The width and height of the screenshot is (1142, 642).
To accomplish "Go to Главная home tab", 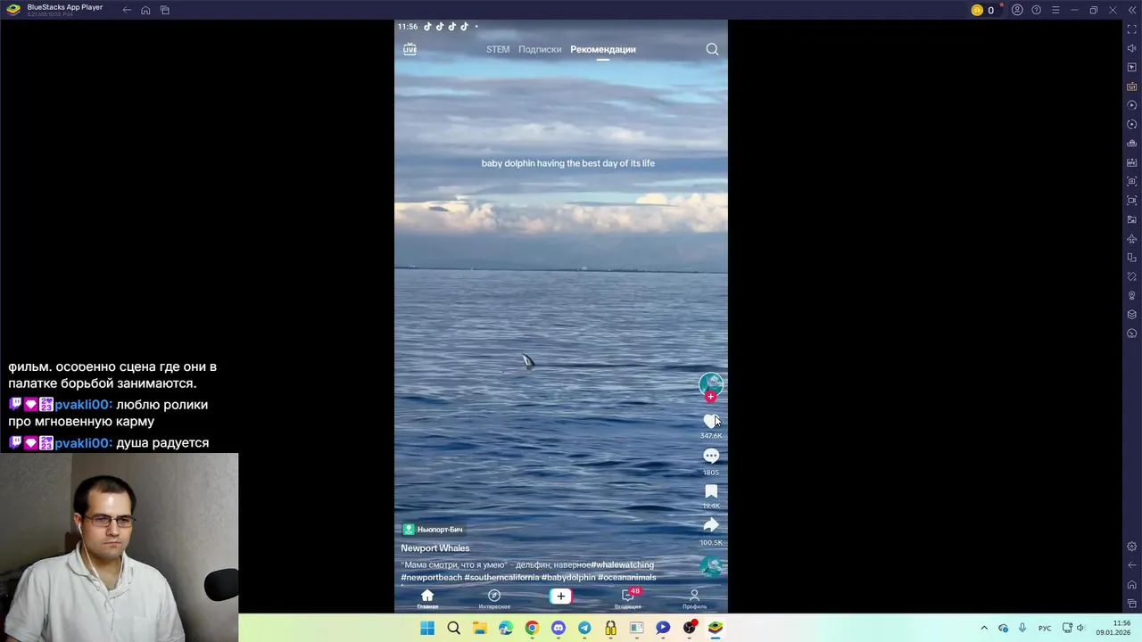I will [427, 599].
